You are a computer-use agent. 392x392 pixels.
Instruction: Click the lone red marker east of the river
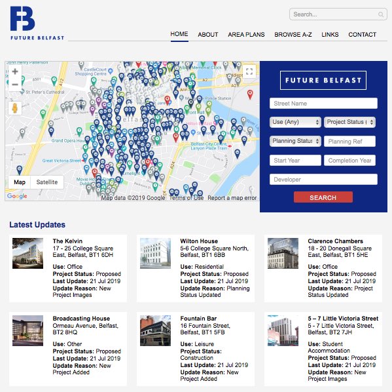(x=250, y=94)
